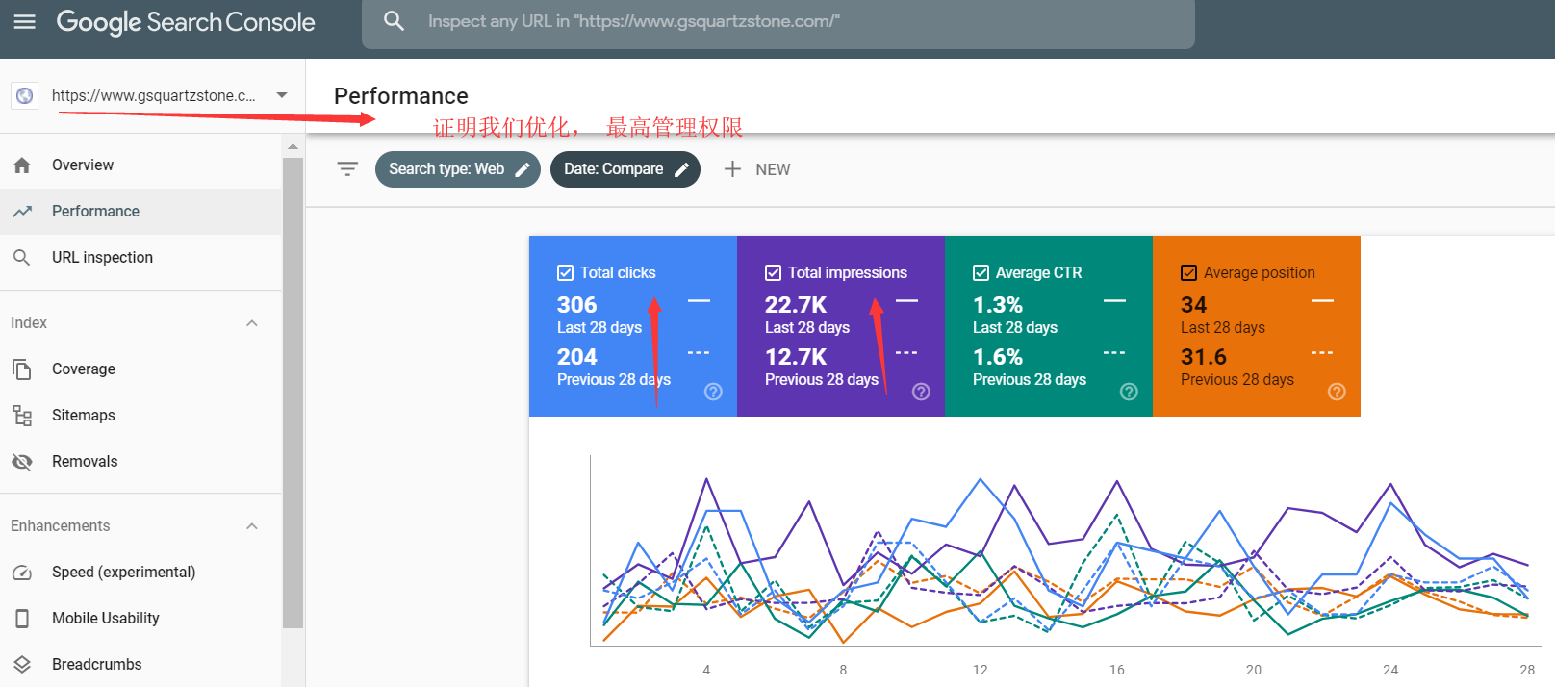
Task: Go to URL inspection
Action: click(140, 258)
